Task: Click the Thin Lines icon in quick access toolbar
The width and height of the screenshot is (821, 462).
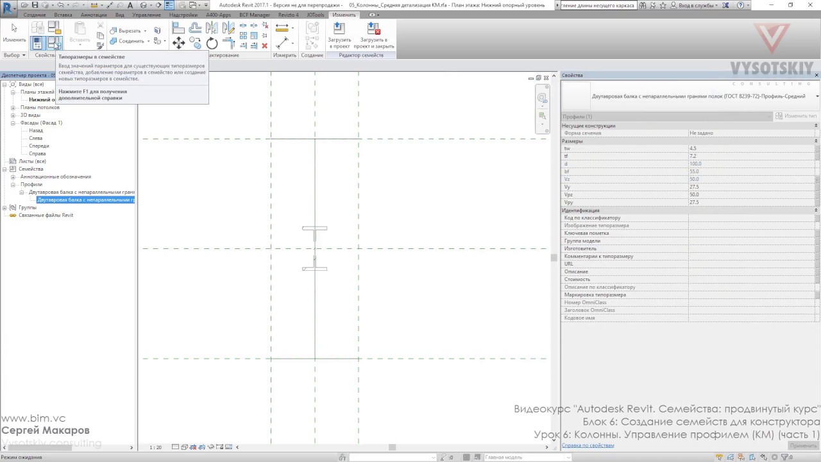Action: [169, 5]
